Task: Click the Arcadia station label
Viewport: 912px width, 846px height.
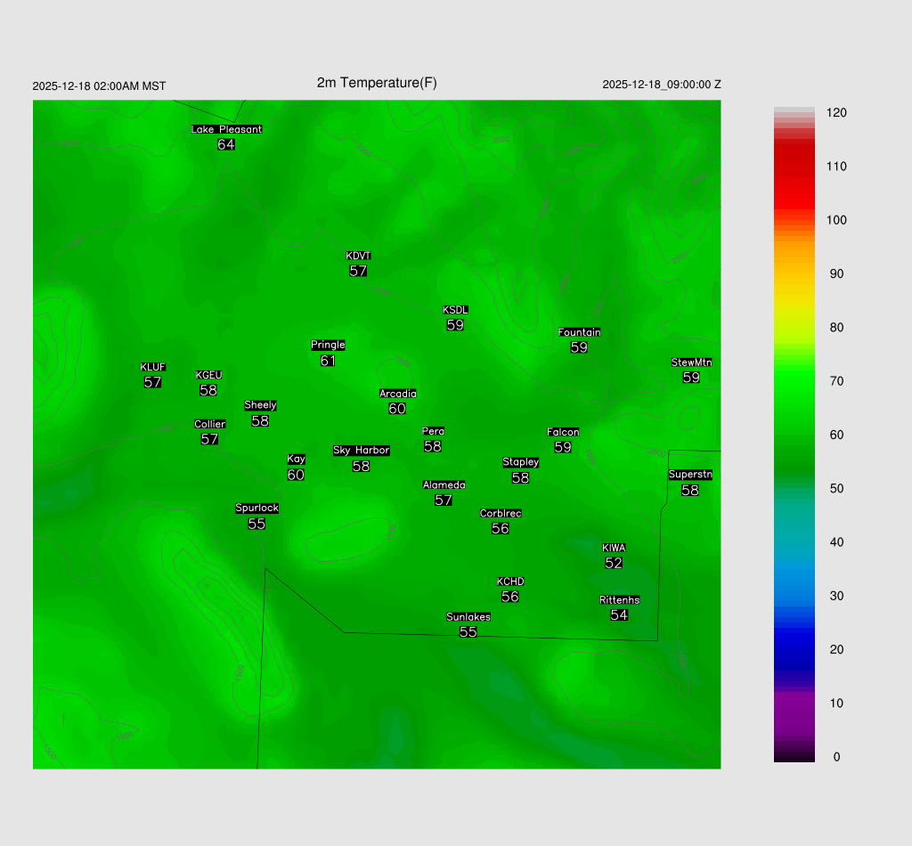Action: pos(397,394)
